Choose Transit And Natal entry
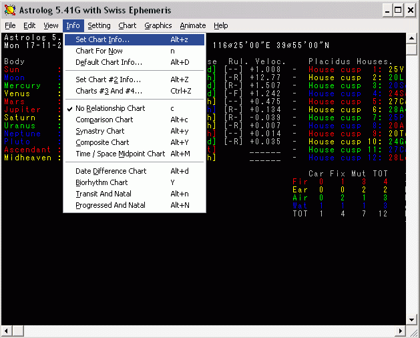The height and width of the screenshot is (338, 420). tap(134, 194)
